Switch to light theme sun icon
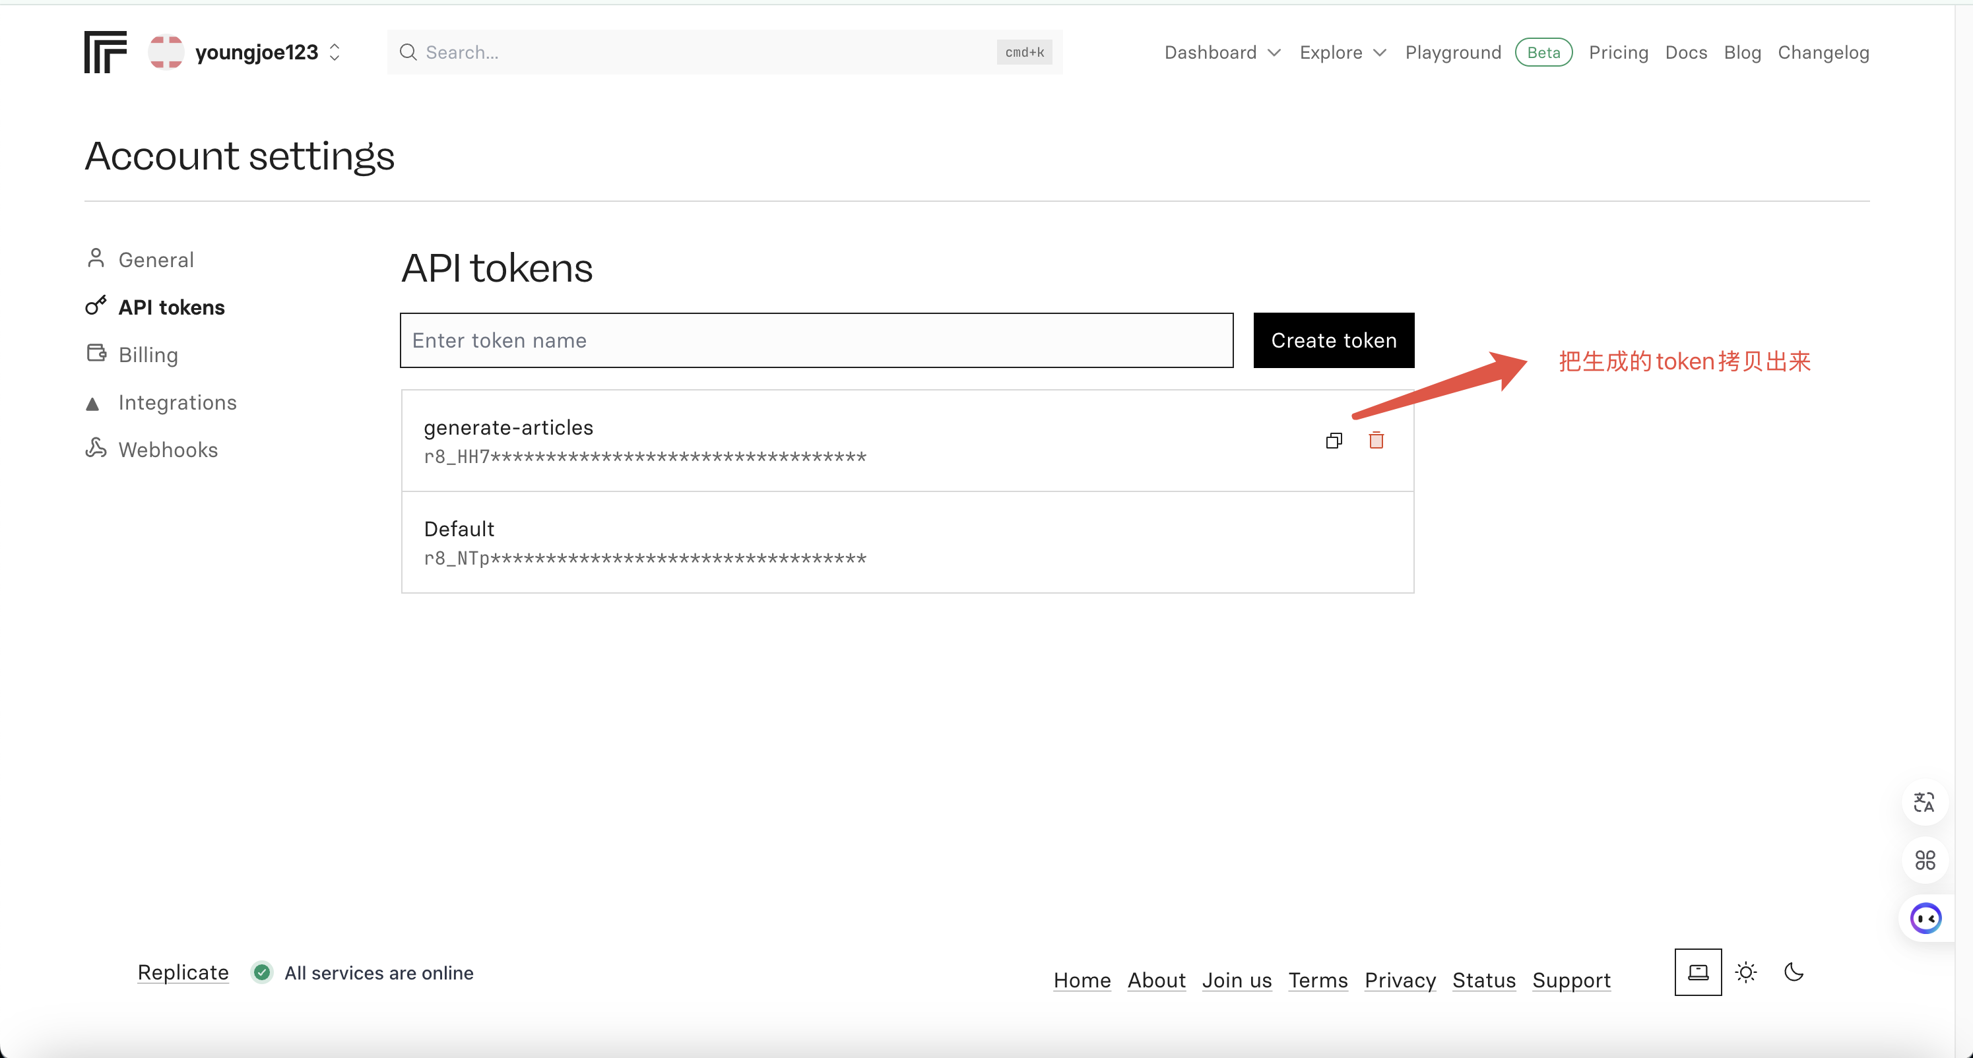The width and height of the screenshot is (1973, 1058). point(1745,972)
